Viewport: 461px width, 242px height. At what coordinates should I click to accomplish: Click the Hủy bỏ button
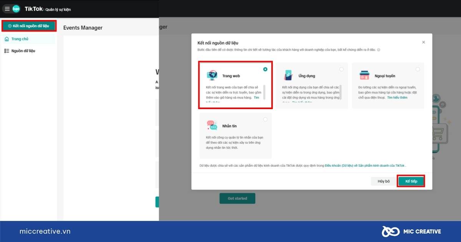click(x=383, y=181)
